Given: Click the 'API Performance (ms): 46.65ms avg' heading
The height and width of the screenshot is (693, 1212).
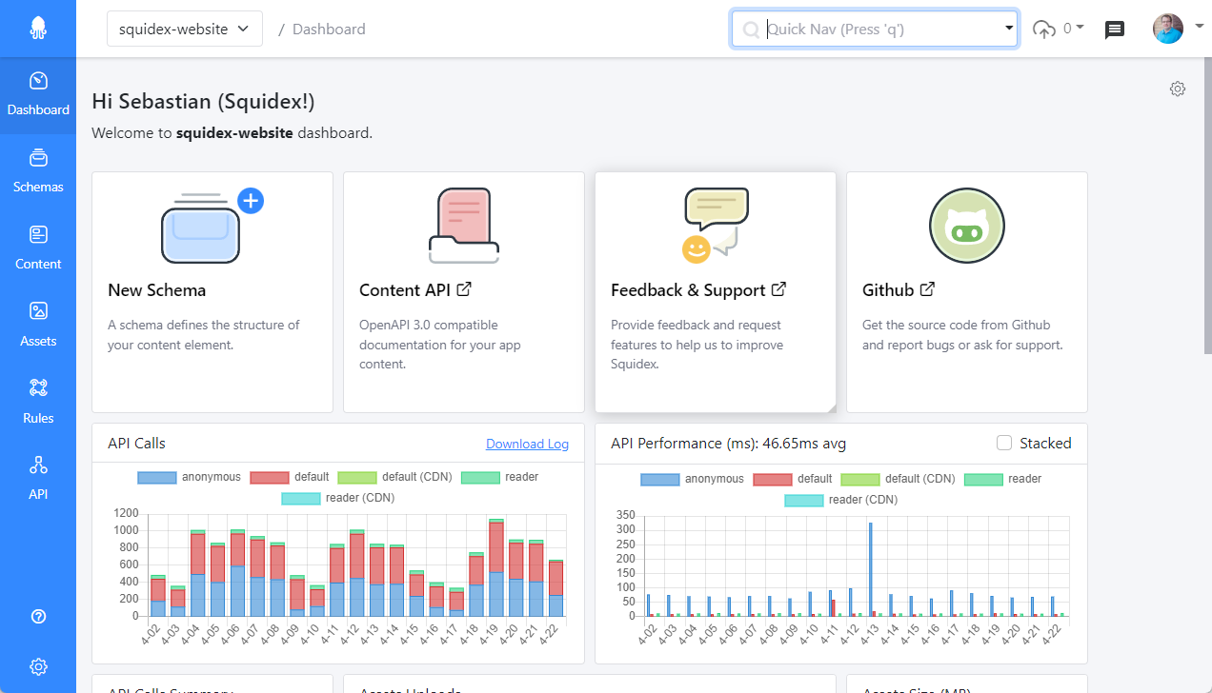Looking at the screenshot, I should point(728,444).
